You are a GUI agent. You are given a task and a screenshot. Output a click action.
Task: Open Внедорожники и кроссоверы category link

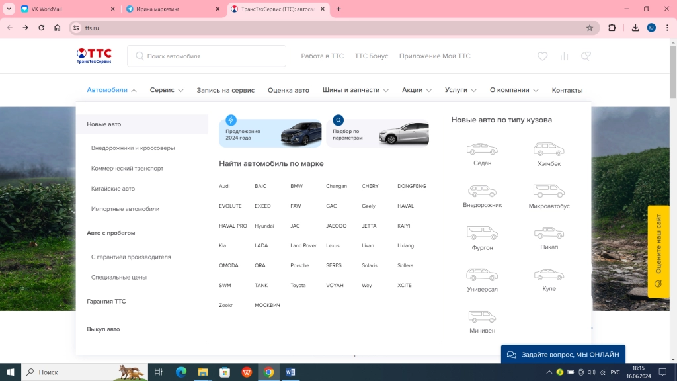tap(133, 148)
